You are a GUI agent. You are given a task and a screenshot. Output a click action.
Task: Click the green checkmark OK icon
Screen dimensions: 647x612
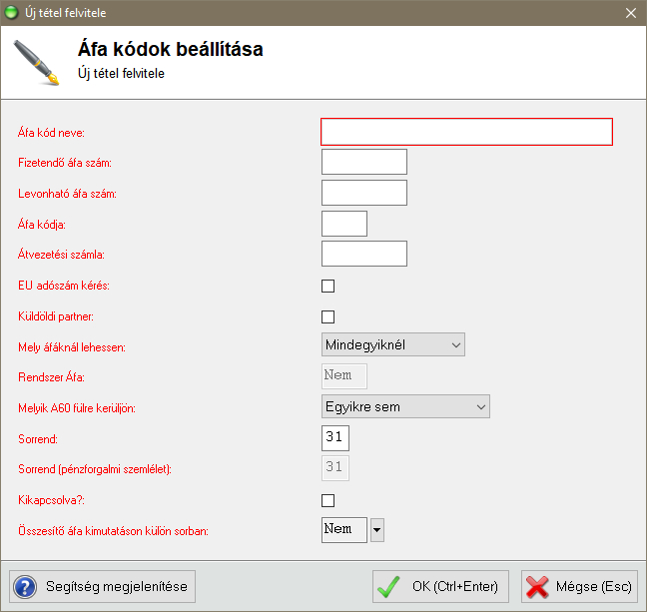pos(389,587)
